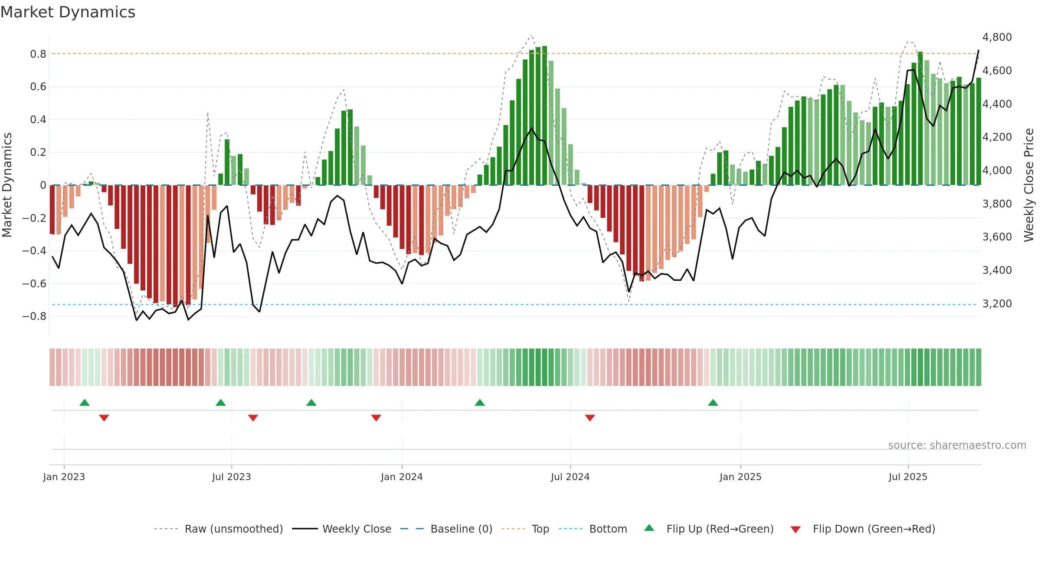The width and height of the screenshot is (1041, 586).
Task: Click the tallest green bar near mid-2024
Action: pyautogui.click(x=545, y=115)
